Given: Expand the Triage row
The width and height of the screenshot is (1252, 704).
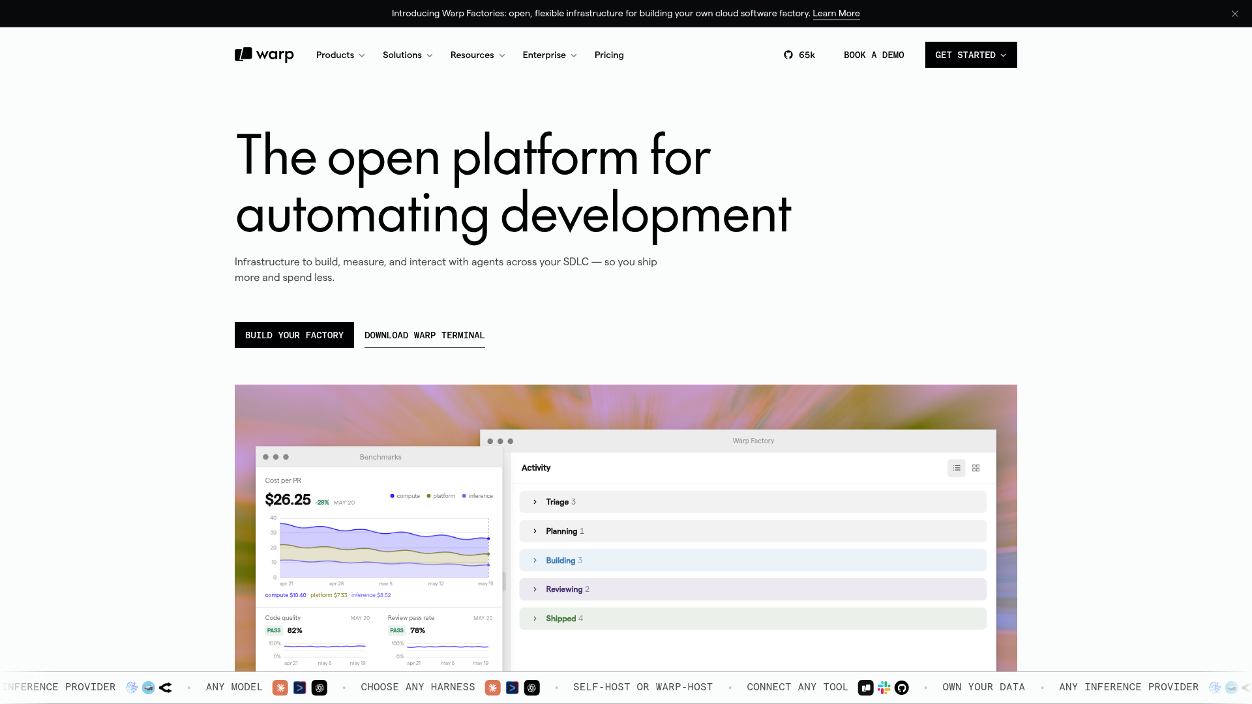Looking at the screenshot, I should [x=753, y=502].
